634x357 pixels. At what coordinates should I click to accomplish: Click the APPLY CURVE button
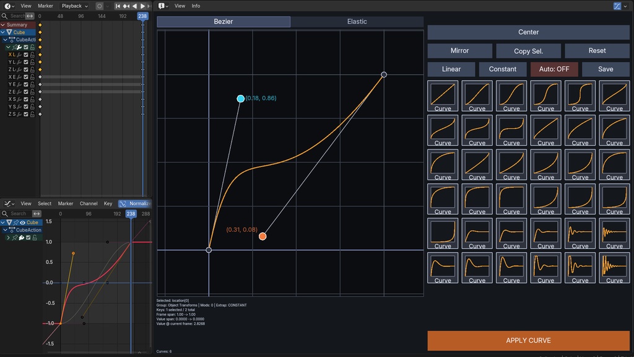(x=528, y=340)
